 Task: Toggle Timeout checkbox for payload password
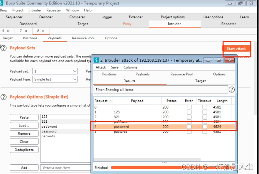(205, 126)
